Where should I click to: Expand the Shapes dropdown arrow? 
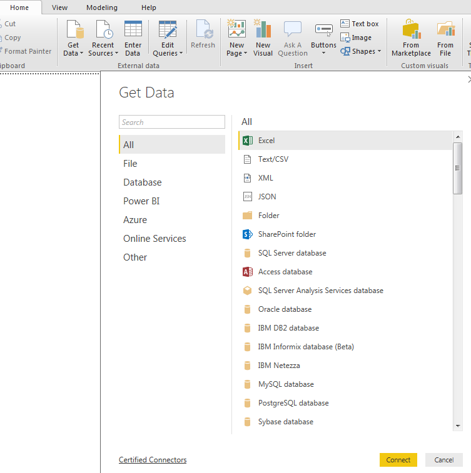(x=379, y=51)
